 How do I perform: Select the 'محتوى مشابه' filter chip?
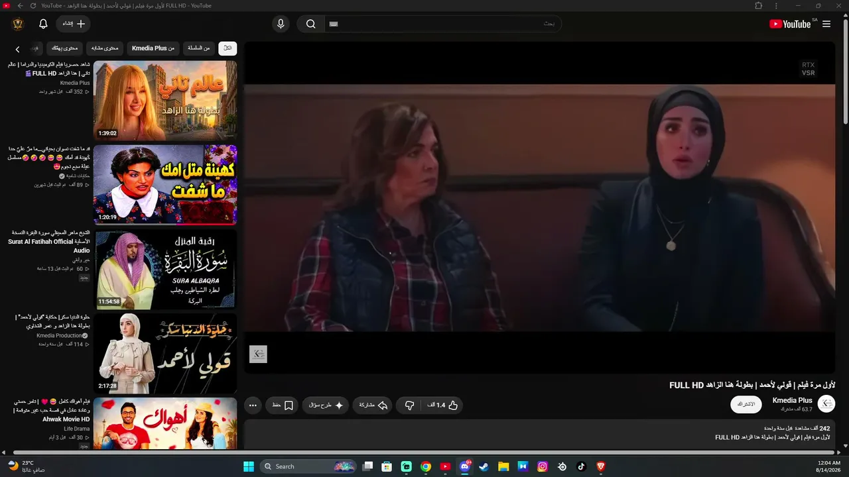pyautogui.click(x=105, y=48)
